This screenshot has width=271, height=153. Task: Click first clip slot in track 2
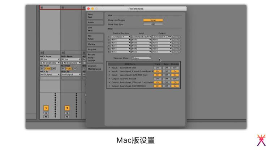[x=71, y=8]
